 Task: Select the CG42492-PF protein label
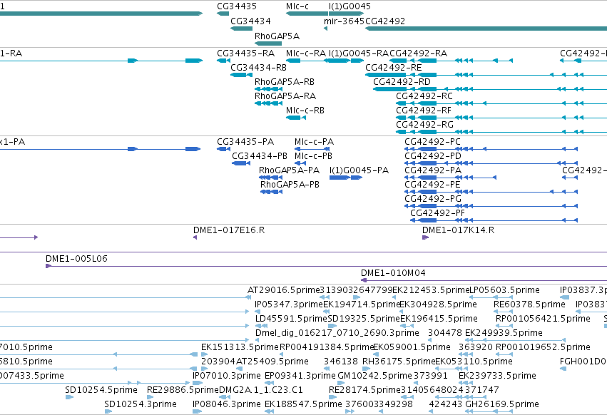click(x=437, y=213)
